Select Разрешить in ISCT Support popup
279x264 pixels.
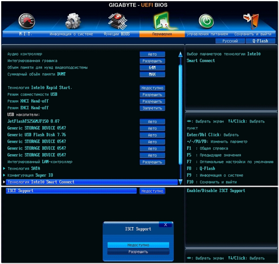point(138,252)
